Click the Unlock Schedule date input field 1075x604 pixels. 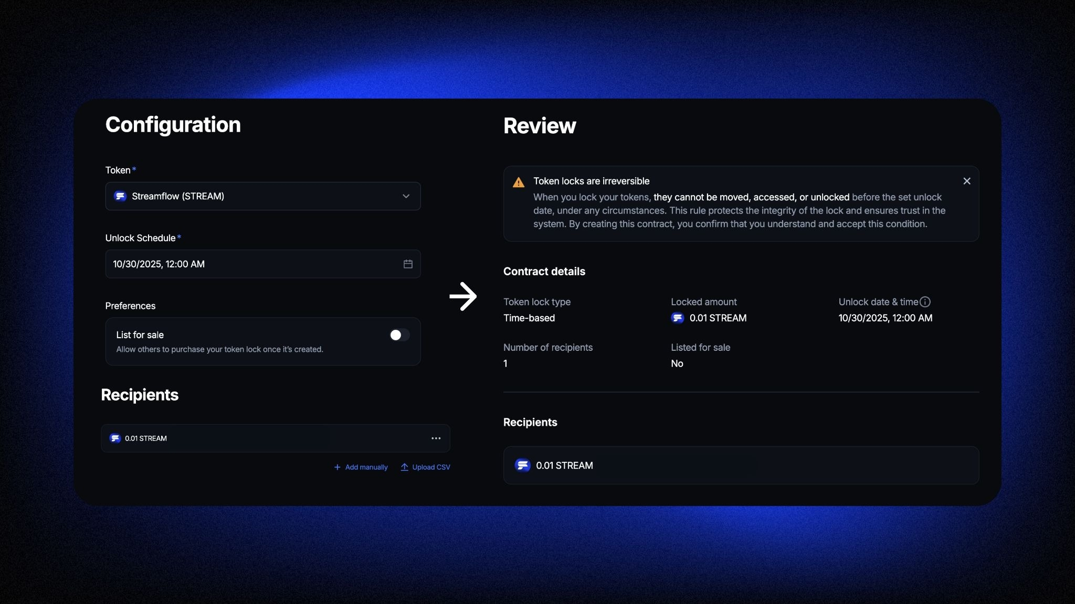263,264
